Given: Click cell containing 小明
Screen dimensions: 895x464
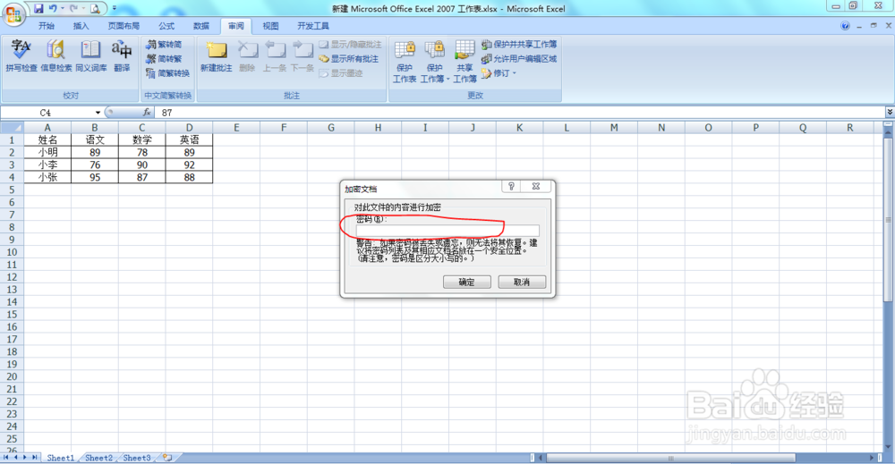Looking at the screenshot, I should (47, 152).
